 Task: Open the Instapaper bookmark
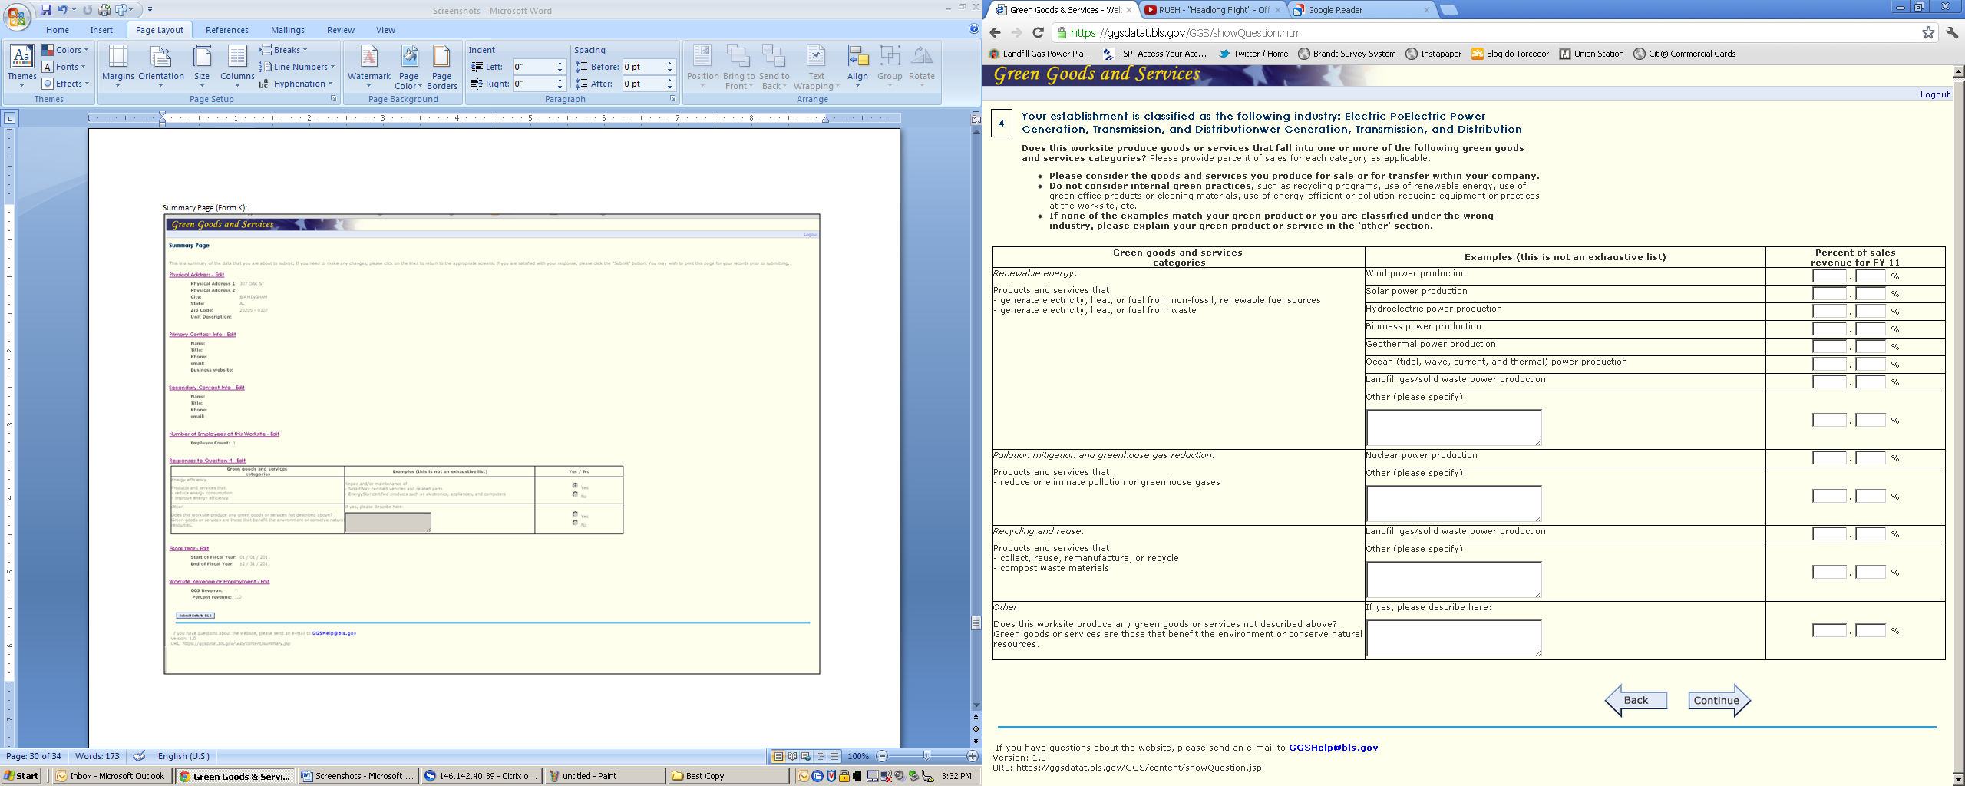1433,54
